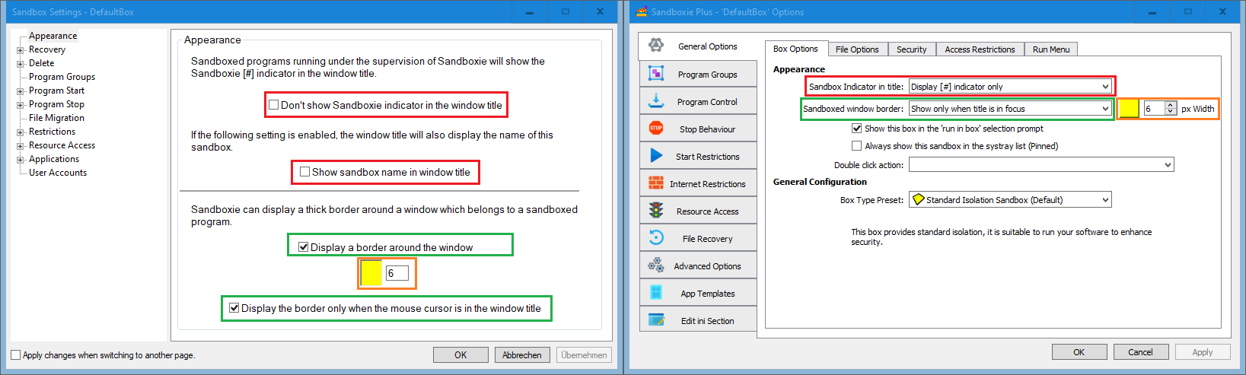Uncheck Display a border around the window

(x=304, y=247)
